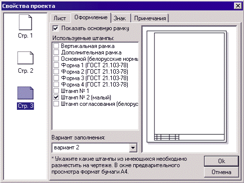Click the Отмена button

[x=222, y=172]
